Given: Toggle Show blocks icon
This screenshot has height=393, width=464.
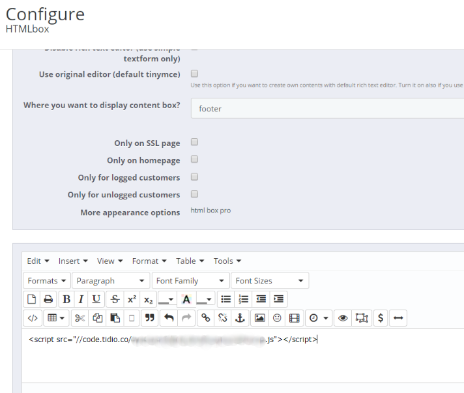Looking at the screenshot, I should pos(362,318).
